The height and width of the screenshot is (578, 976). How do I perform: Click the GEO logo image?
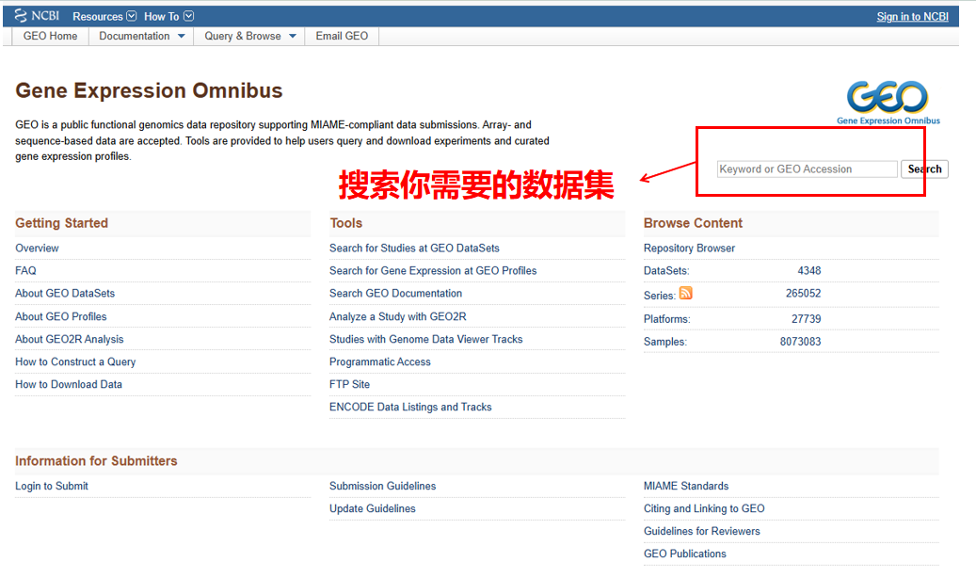tap(888, 103)
